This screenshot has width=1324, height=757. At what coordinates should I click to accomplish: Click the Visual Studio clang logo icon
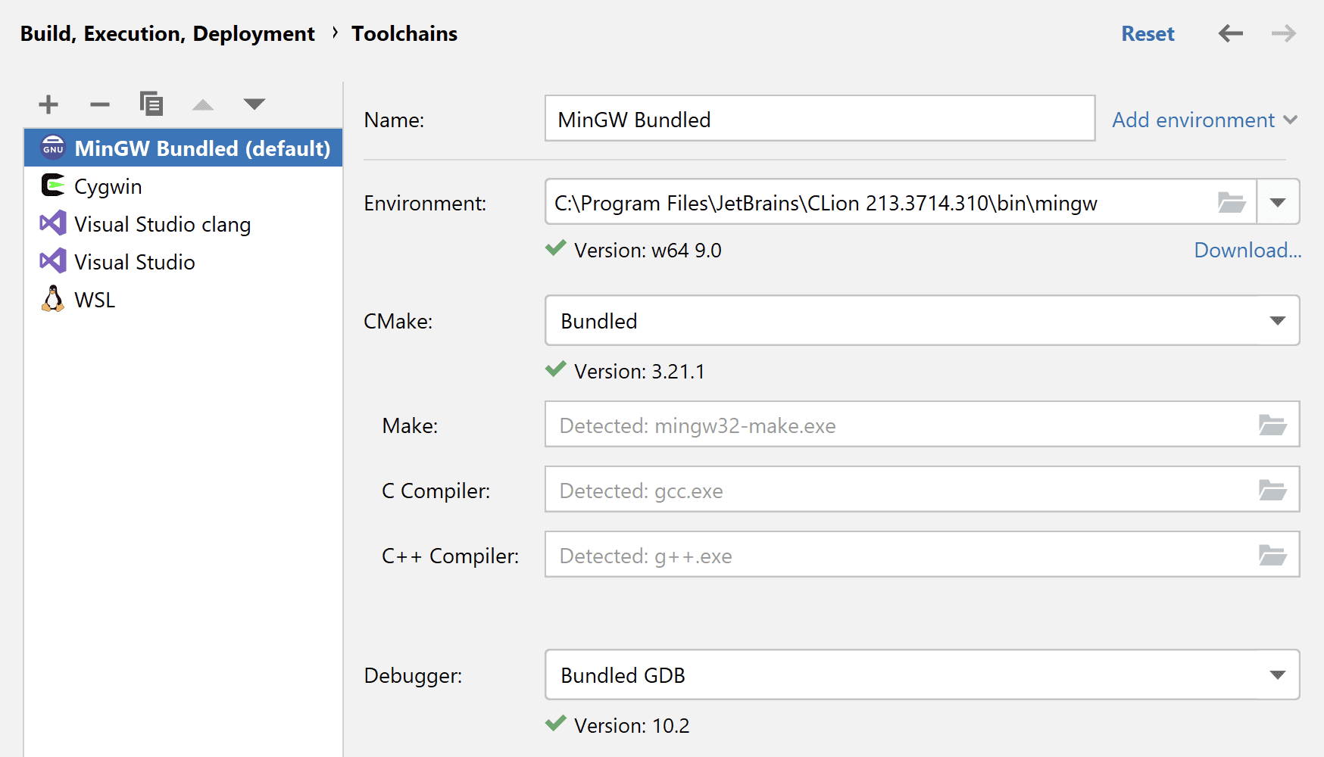click(x=53, y=223)
